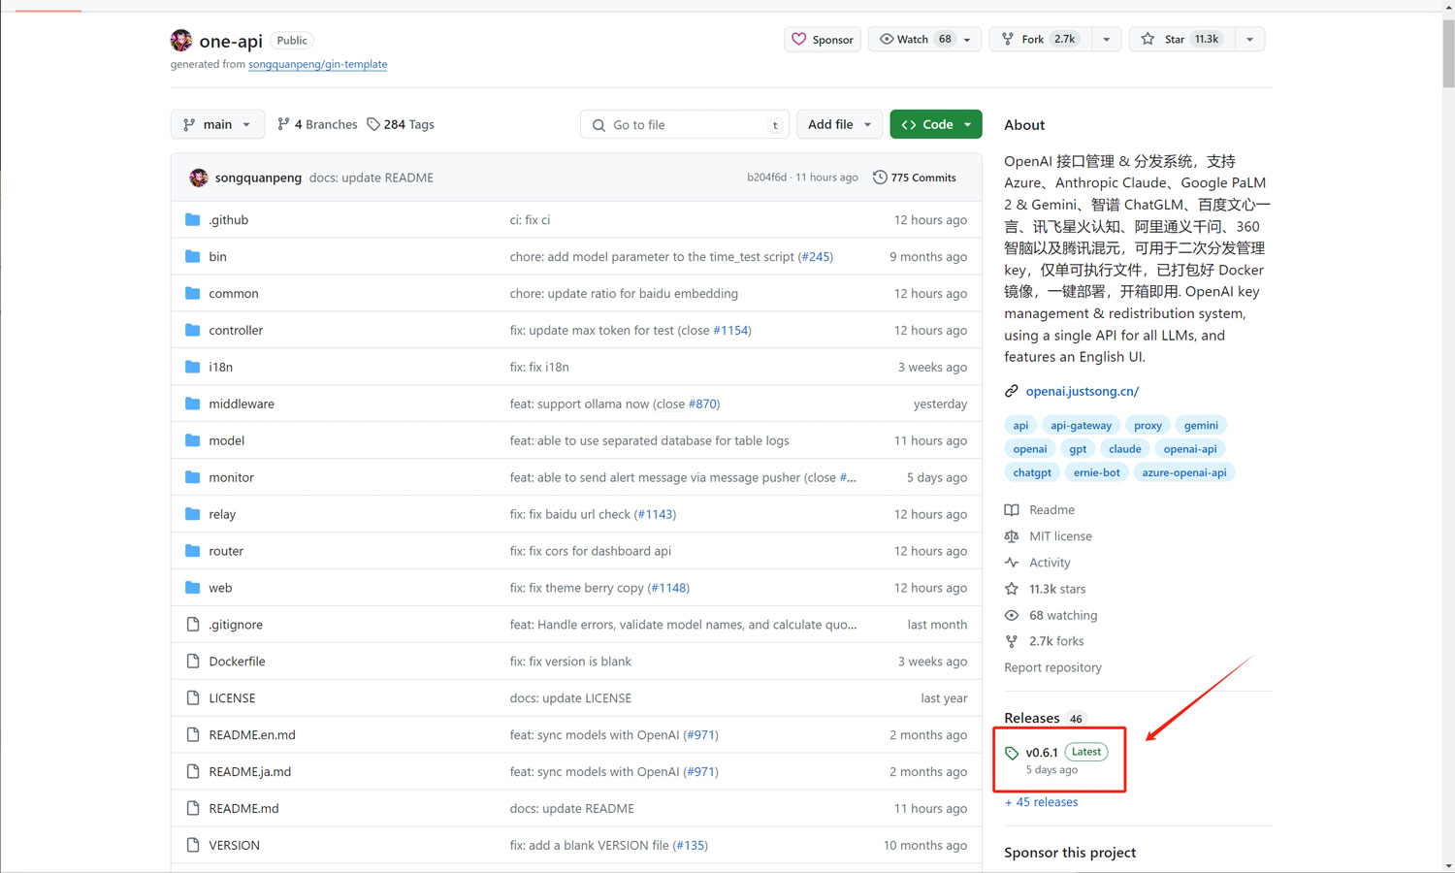Open the MIT license scale icon link
1455x873 pixels.
tap(1012, 536)
